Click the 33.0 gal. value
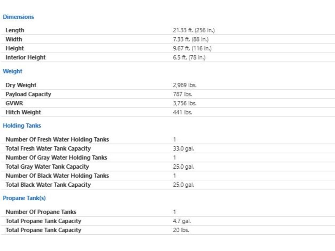 point(183,148)
